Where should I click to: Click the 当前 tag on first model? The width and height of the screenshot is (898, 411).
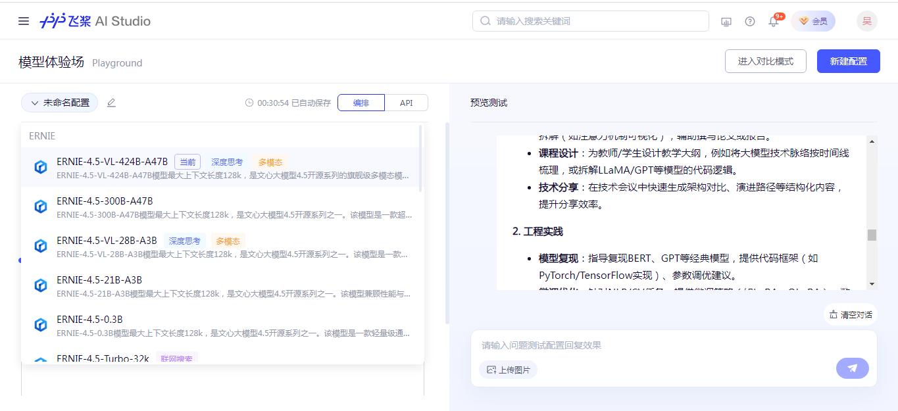click(x=187, y=162)
